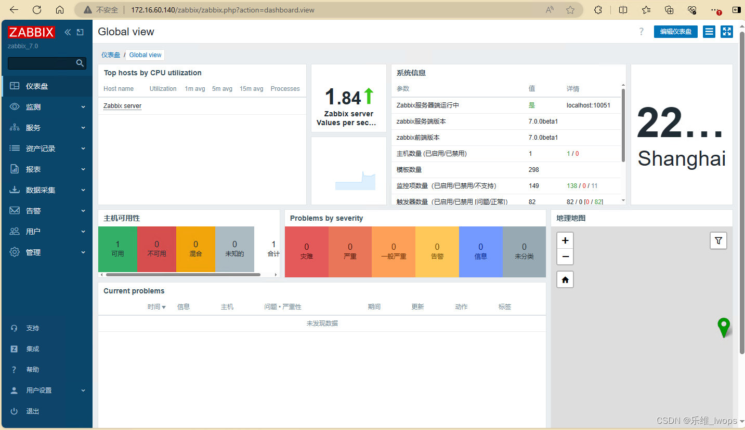This screenshot has height=430, width=745.
Task: Click the 严重 high severity tile
Action: (350, 251)
